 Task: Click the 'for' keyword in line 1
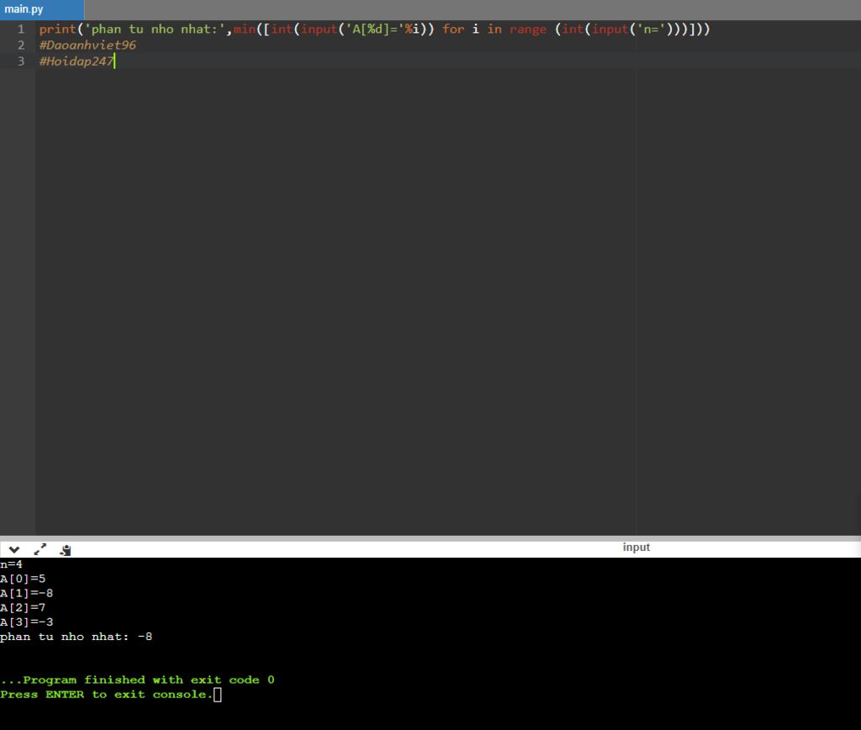coord(453,29)
